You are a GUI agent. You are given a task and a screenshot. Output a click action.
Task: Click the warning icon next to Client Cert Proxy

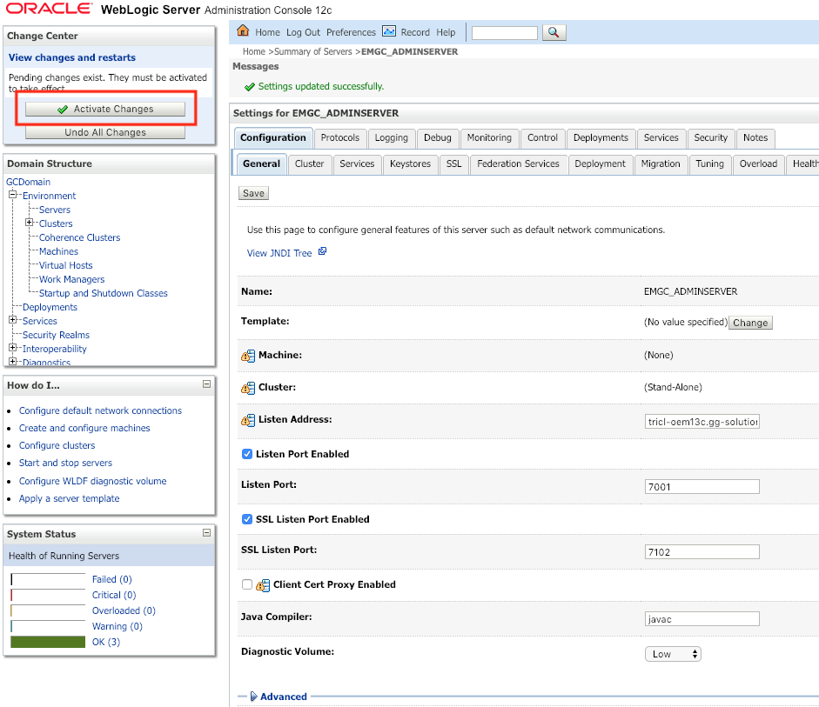click(x=263, y=585)
